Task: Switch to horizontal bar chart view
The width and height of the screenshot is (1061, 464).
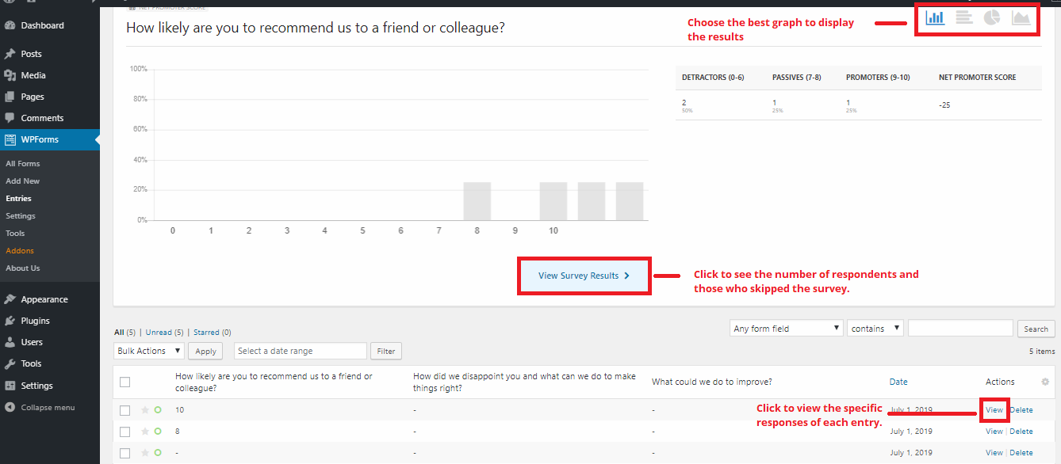Action: pyautogui.click(x=963, y=17)
